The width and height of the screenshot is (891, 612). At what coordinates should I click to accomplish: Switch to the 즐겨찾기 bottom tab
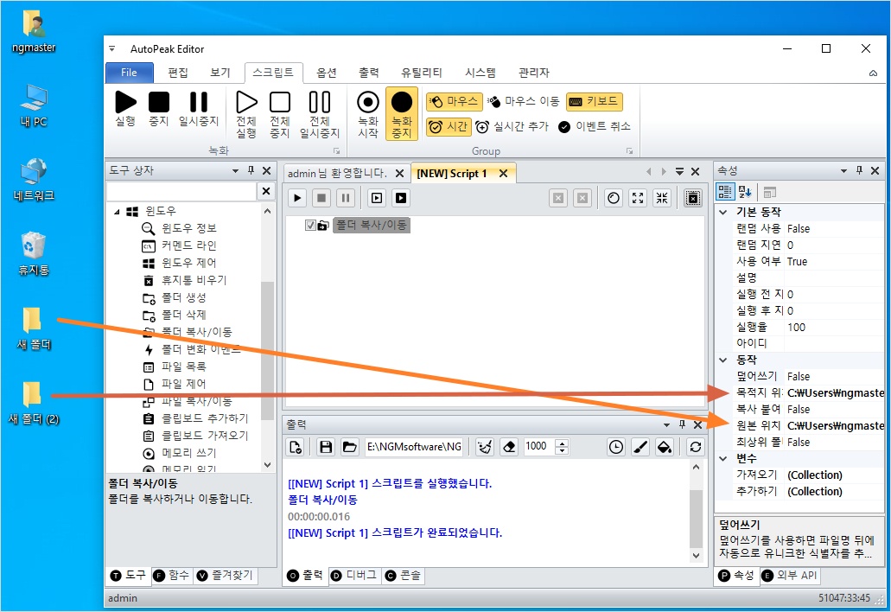point(225,575)
